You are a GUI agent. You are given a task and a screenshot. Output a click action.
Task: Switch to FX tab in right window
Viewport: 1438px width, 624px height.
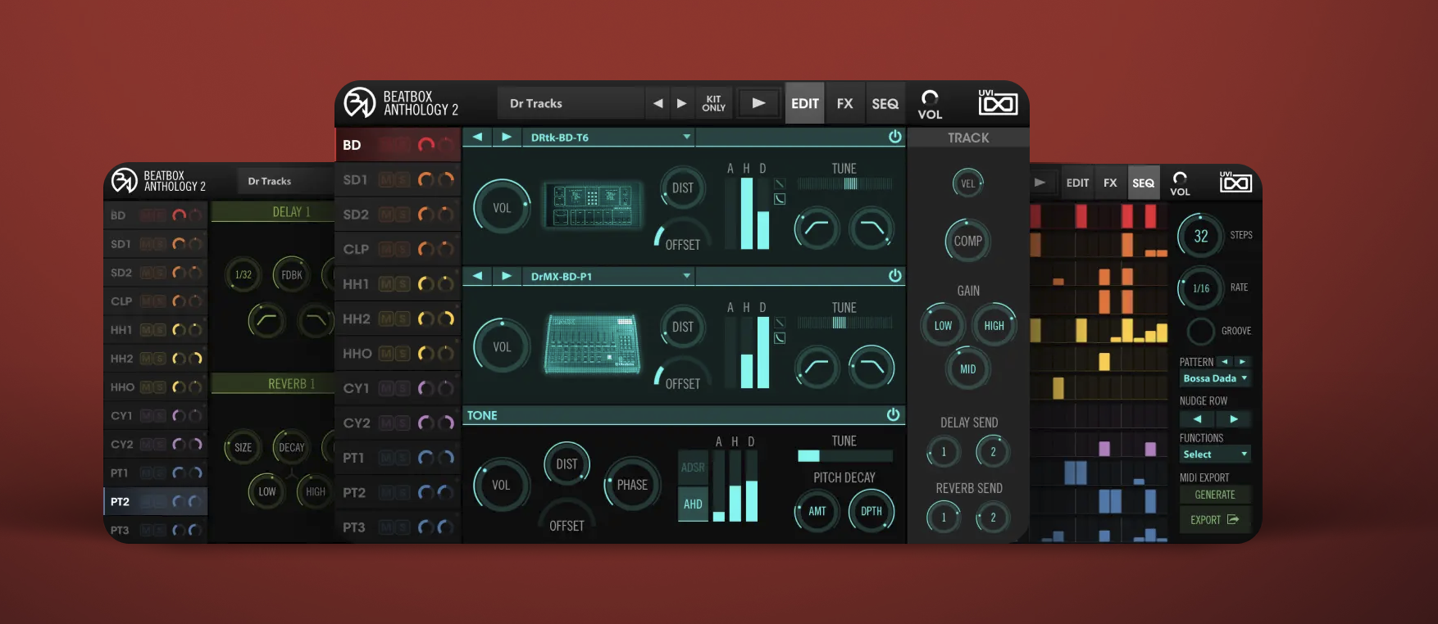coord(1110,183)
